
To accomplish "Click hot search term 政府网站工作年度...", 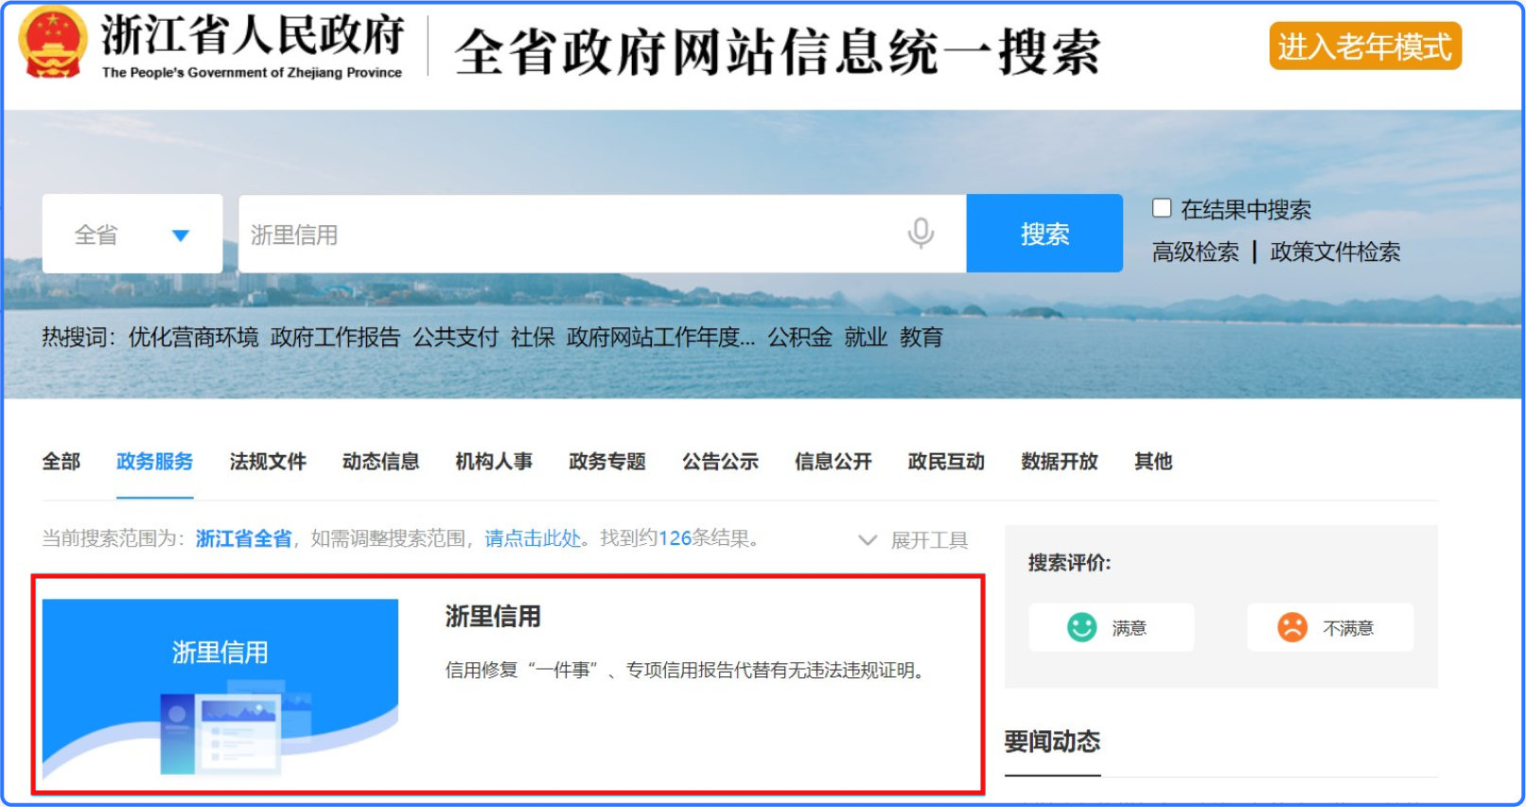I will [x=660, y=338].
